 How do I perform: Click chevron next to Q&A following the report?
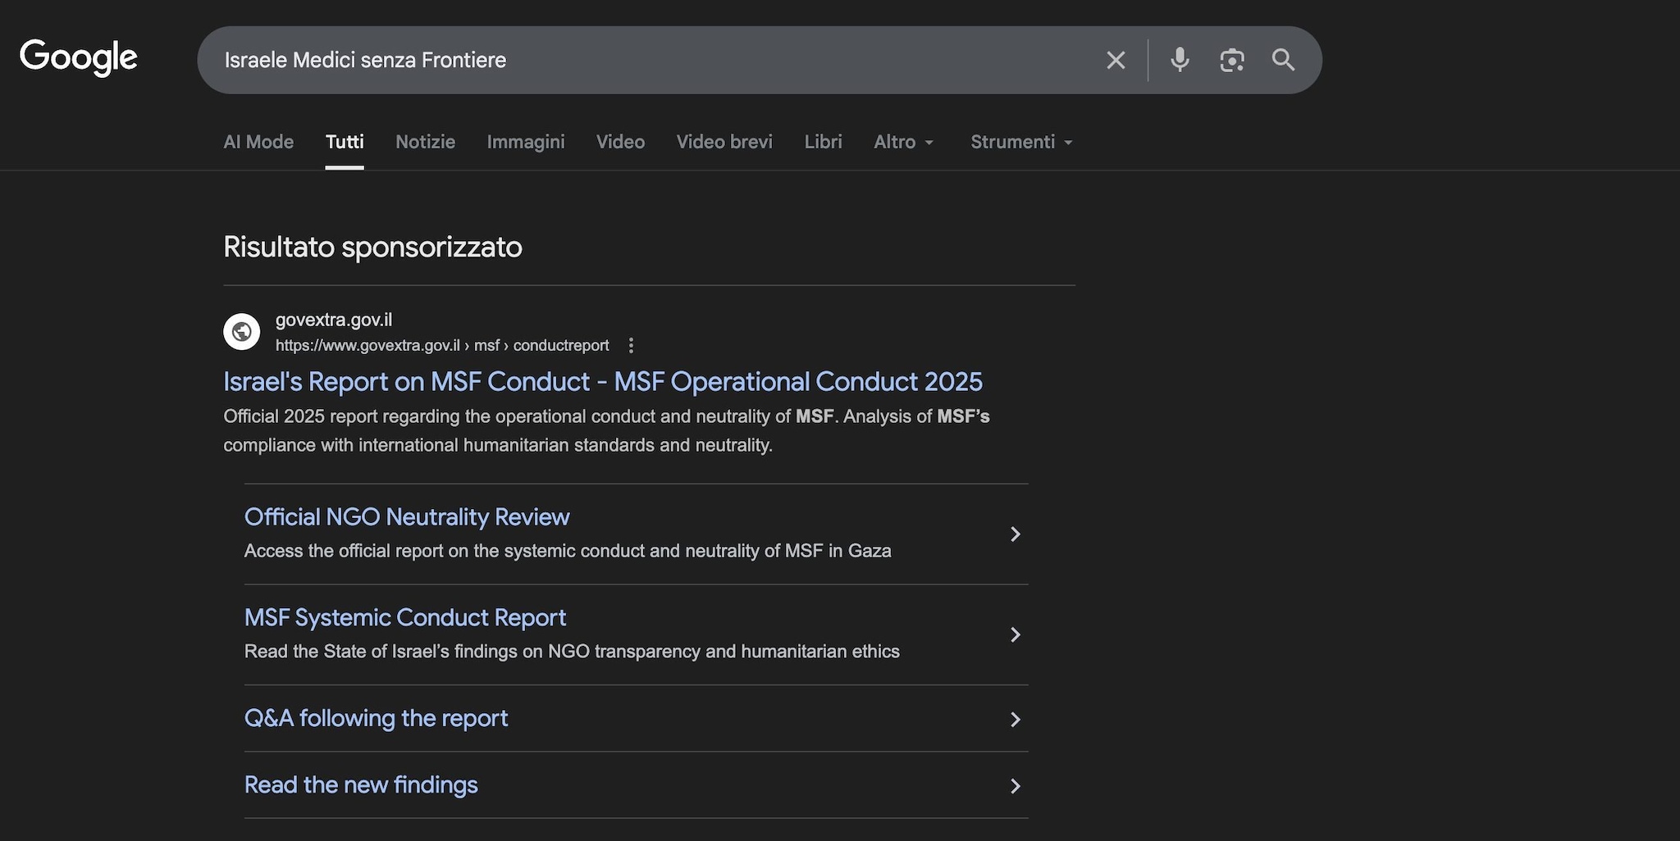click(x=1015, y=720)
